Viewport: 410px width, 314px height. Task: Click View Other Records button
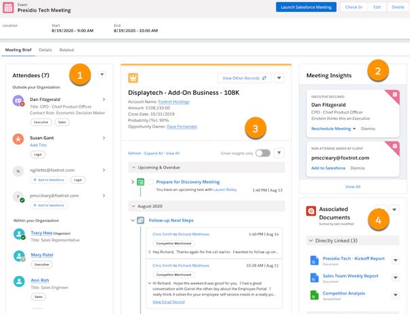pyautogui.click(x=244, y=78)
